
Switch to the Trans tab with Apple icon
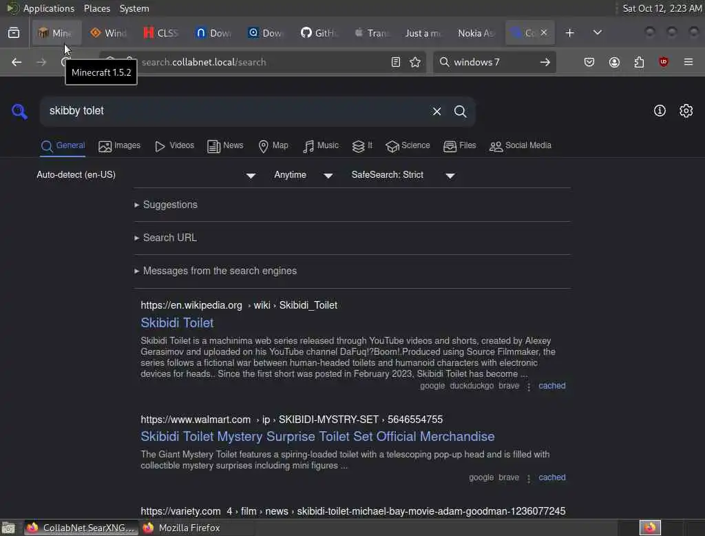pos(371,33)
